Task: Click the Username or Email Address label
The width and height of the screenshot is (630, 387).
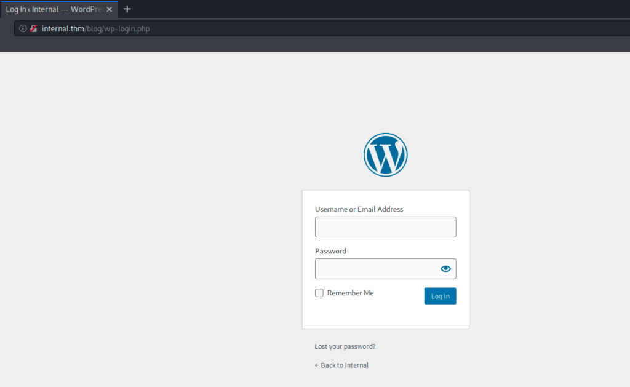Action: (x=359, y=209)
